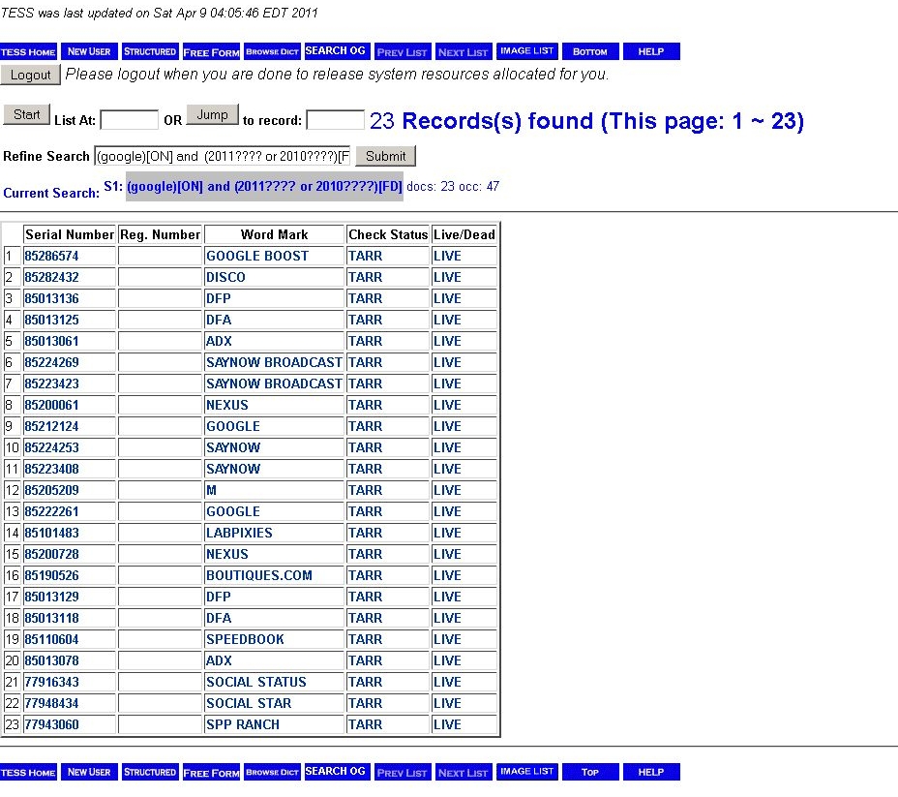This screenshot has width=898, height=797.
Task: Jump to Bottom using navigation button
Action: [589, 51]
